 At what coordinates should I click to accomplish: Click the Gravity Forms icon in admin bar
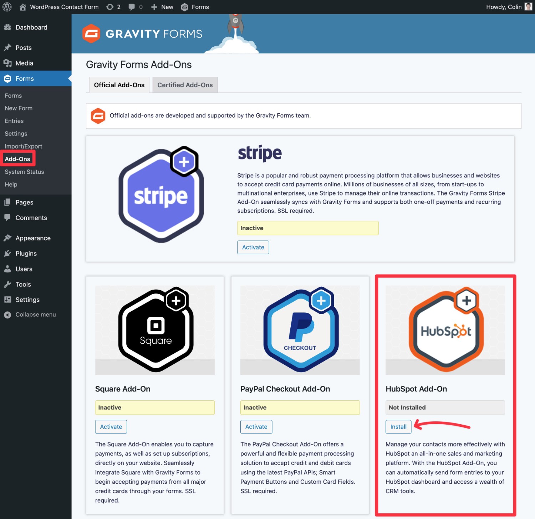click(184, 7)
